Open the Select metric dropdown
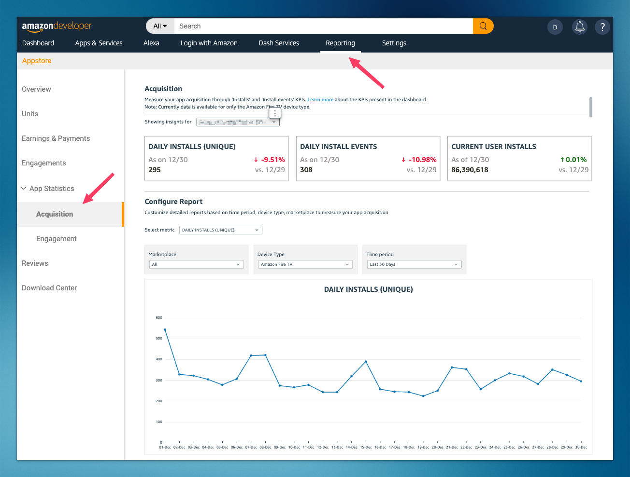The width and height of the screenshot is (630, 477). 220,230
